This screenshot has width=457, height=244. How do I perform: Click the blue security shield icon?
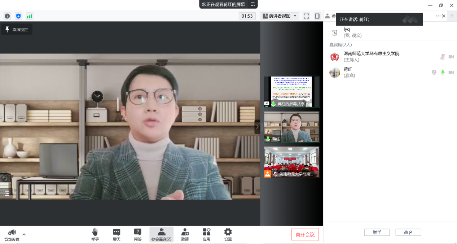pyautogui.click(x=18, y=16)
